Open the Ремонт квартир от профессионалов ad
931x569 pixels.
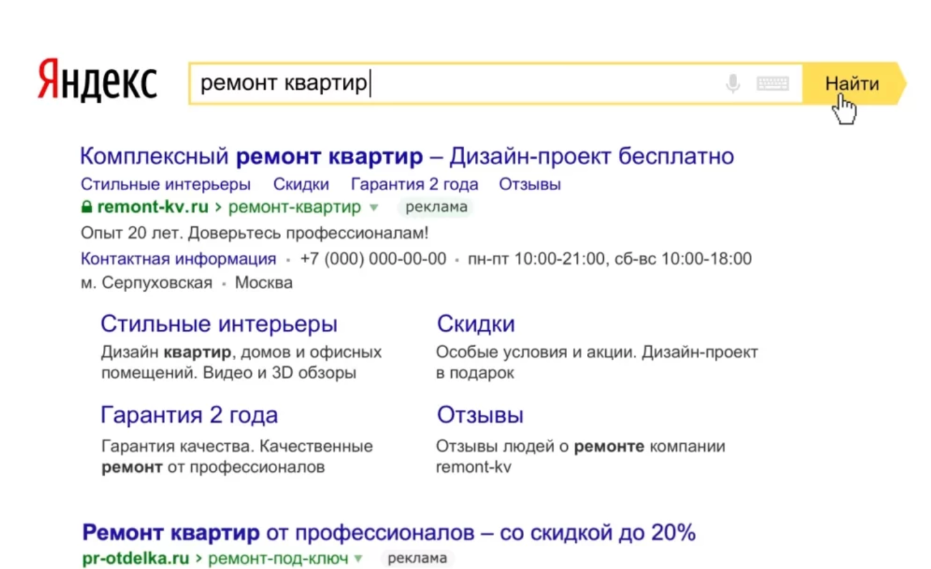(389, 533)
